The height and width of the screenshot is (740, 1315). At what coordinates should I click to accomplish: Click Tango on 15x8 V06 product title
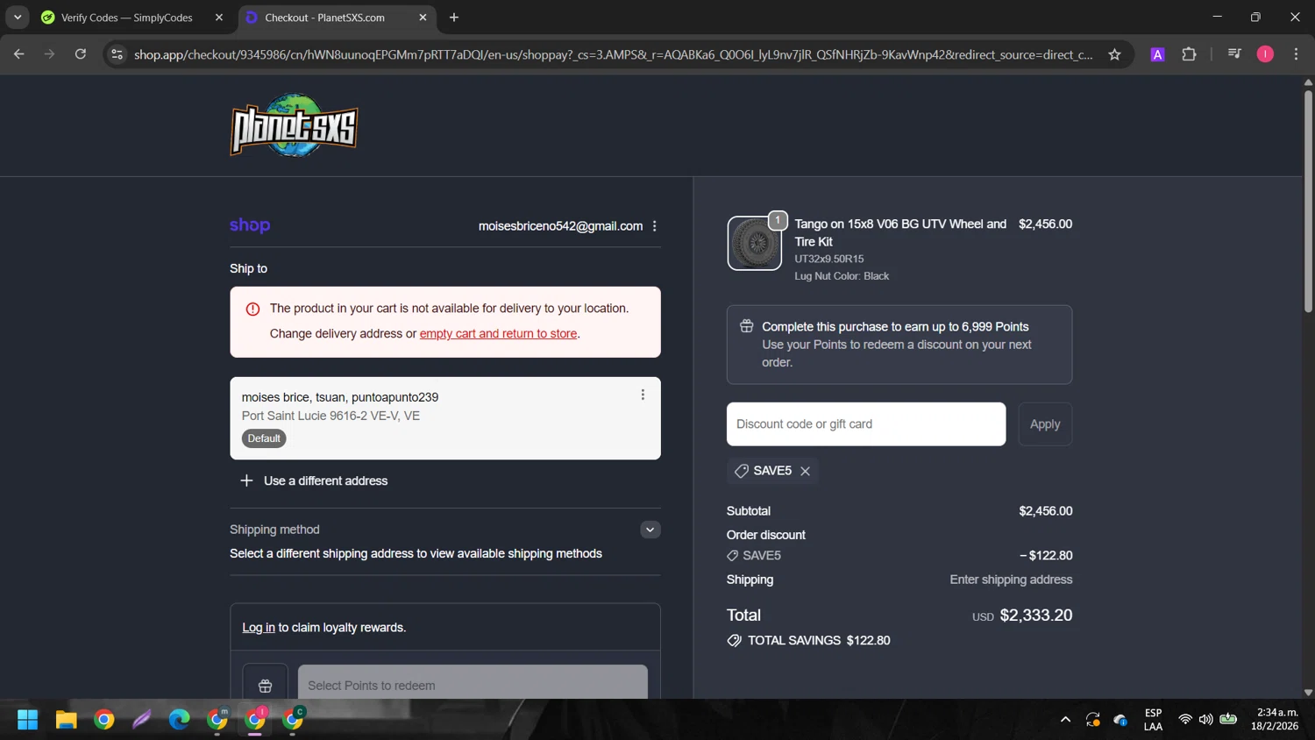click(x=900, y=233)
